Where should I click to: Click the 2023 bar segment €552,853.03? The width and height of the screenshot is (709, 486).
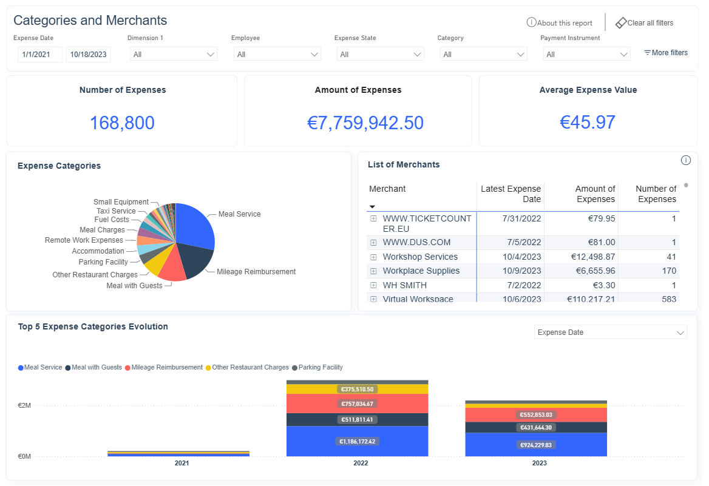(536, 414)
